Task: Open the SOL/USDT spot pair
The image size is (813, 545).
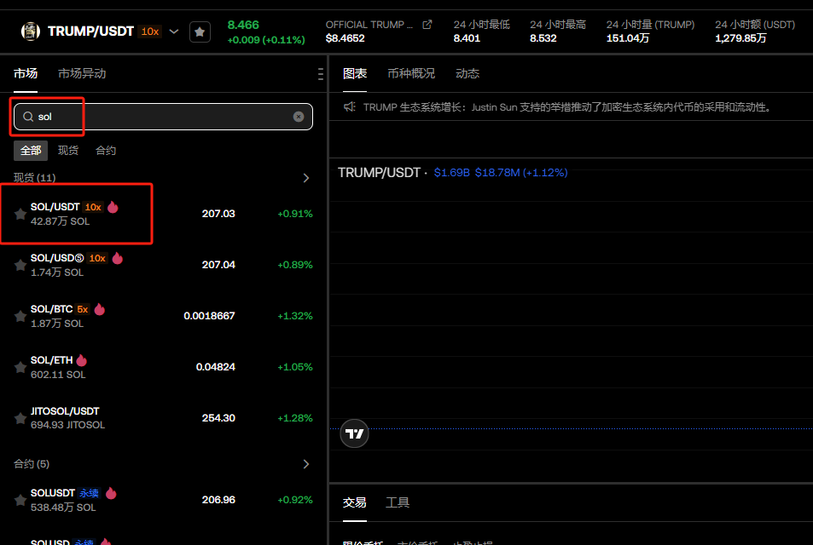Action: [163, 214]
